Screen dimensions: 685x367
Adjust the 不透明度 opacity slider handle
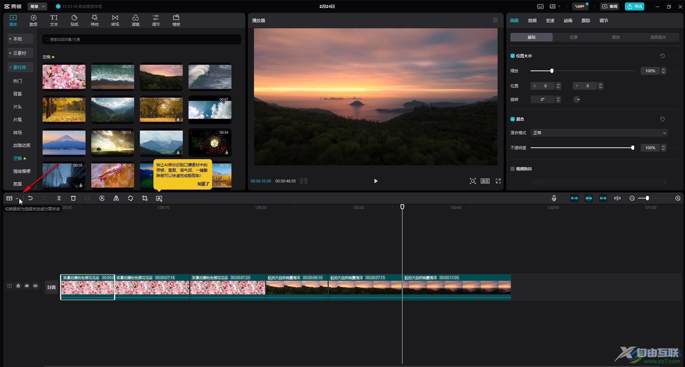633,148
